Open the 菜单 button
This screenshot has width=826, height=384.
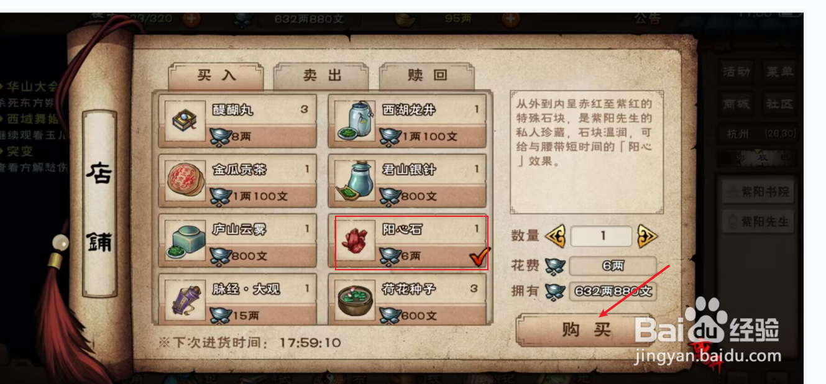779,71
